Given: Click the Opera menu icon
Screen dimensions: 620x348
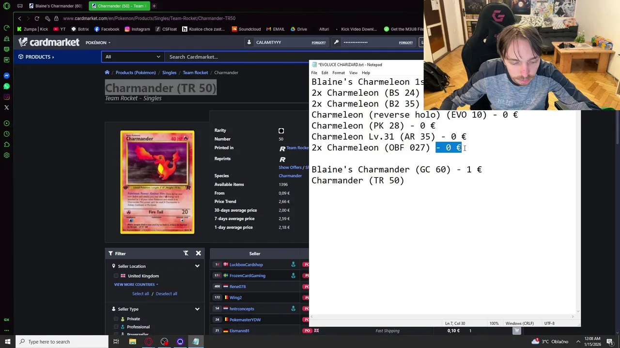Looking at the screenshot, I should (x=6, y=6).
